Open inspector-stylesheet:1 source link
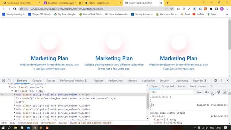The image size is (231, 130). tap(212, 105)
